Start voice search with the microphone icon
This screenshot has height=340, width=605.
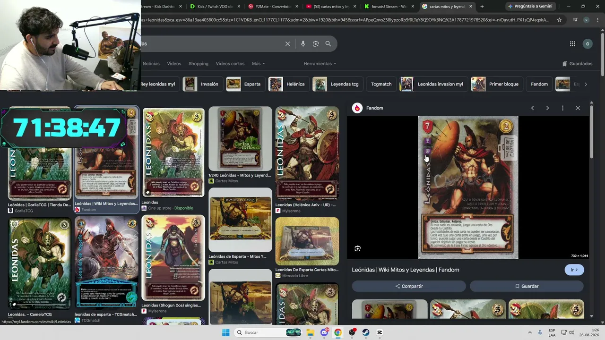[x=303, y=43]
